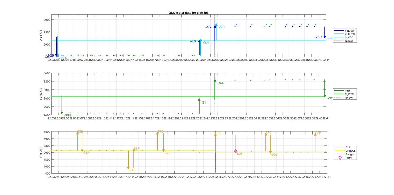Click the 3400 tick on the Pitch AD axis
394x195 pixels.
coord(47,73)
